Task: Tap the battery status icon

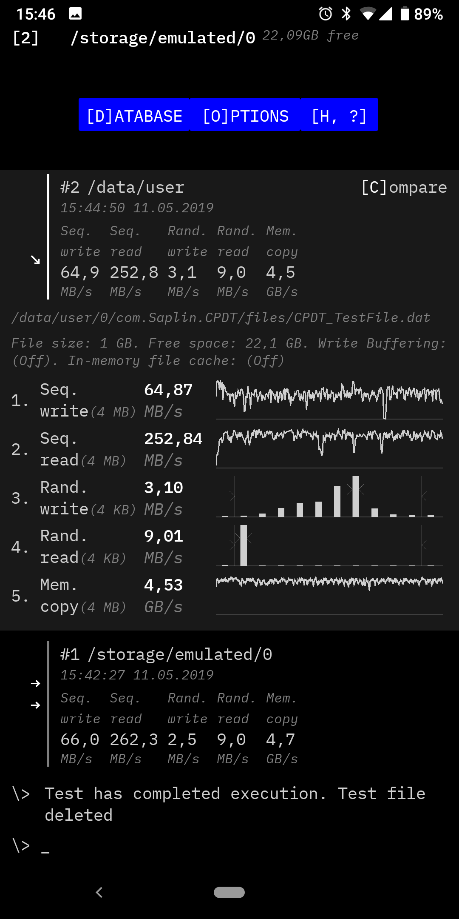Action: pyautogui.click(x=405, y=14)
